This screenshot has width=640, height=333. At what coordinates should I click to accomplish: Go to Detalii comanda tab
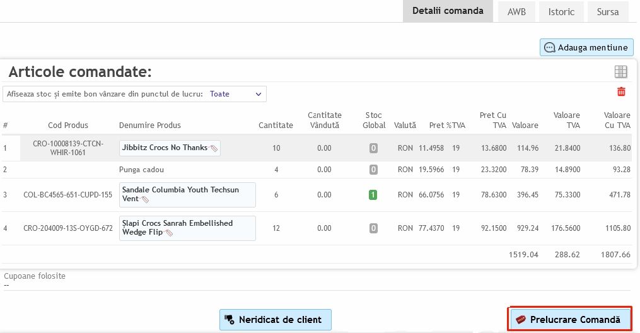448,11
